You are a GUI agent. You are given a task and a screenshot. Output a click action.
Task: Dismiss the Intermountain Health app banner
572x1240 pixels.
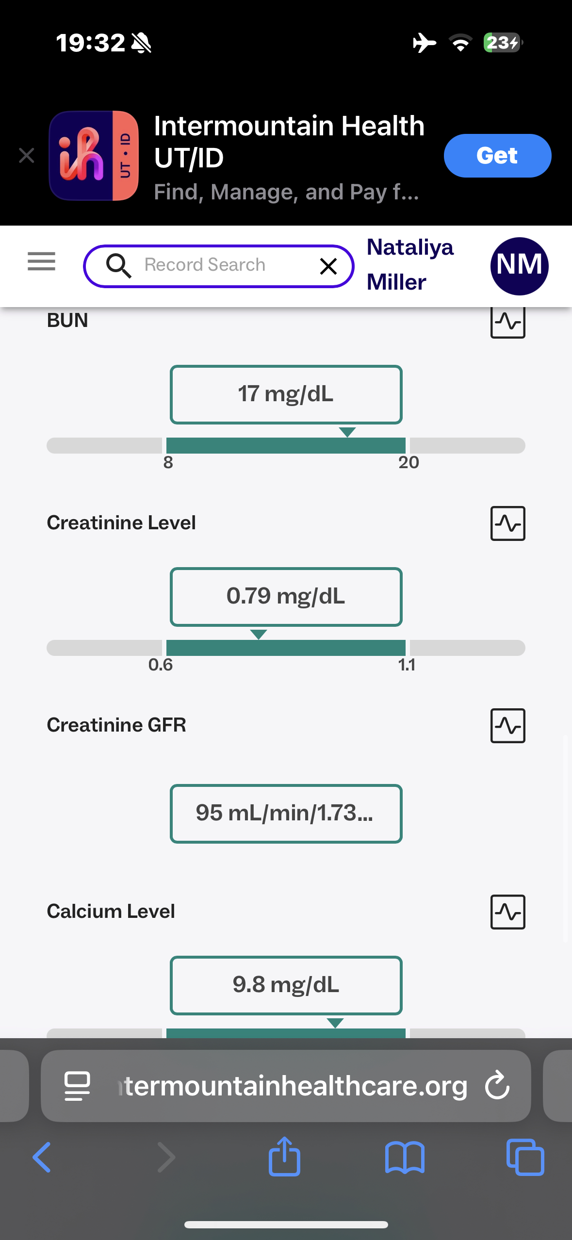27,156
